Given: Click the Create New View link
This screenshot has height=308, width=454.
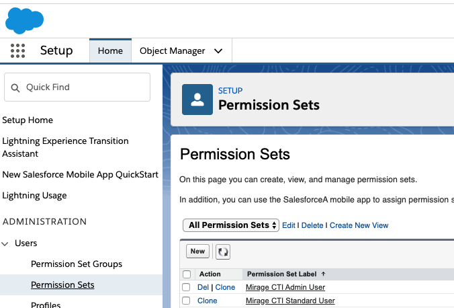Looking at the screenshot, I should point(359,225).
